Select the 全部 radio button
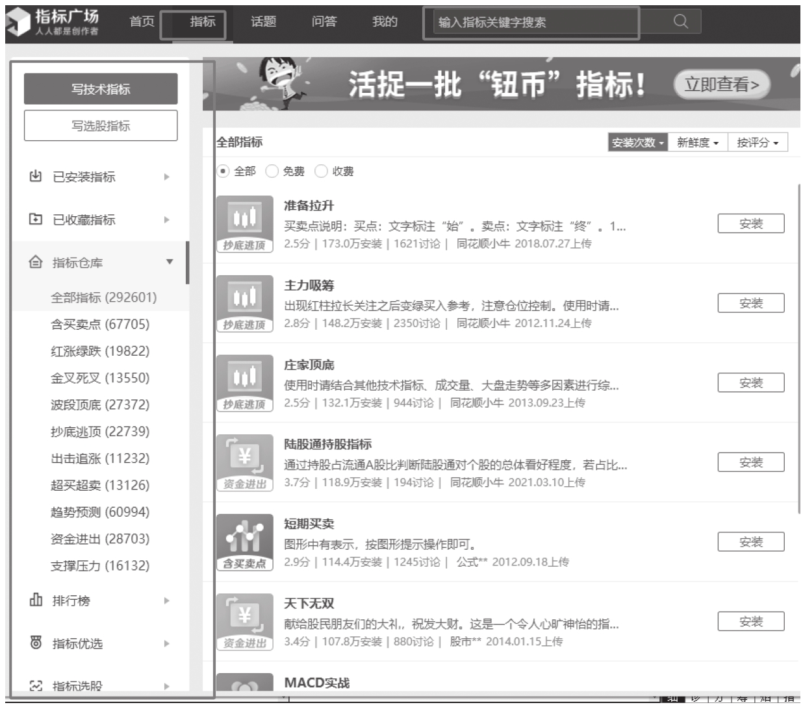803x705 pixels. [x=223, y=171]
